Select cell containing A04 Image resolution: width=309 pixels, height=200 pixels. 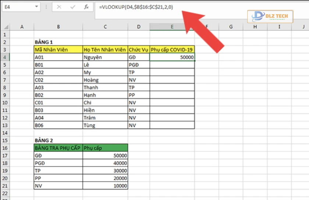(58, 118)
